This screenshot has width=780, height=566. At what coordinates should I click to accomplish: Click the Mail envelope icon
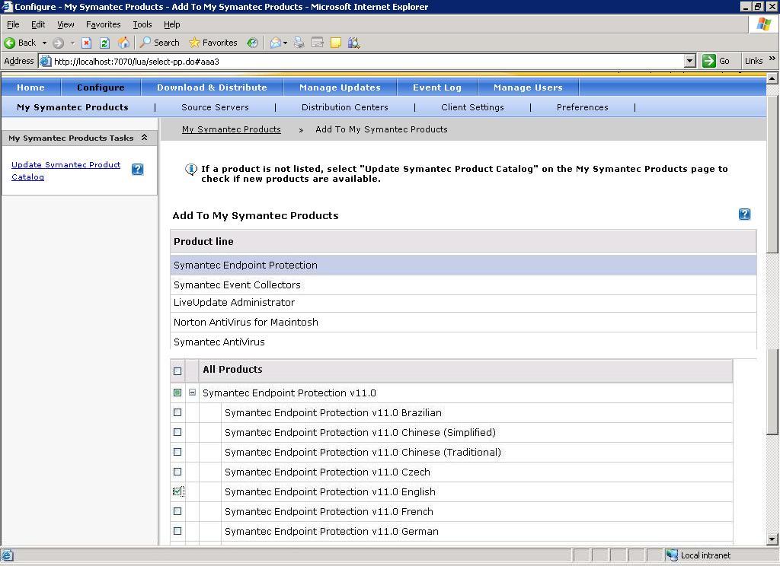coord(275,43)
